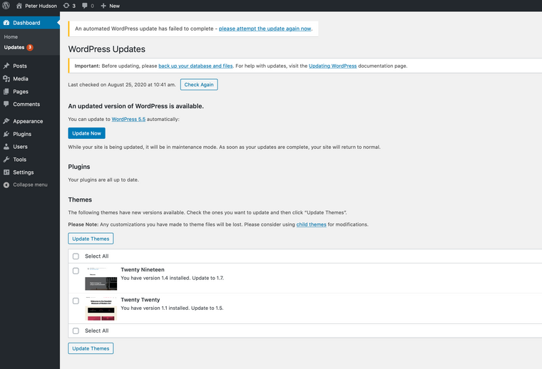
Task: Click the Plugins plug icon
Action: [6, 134]
